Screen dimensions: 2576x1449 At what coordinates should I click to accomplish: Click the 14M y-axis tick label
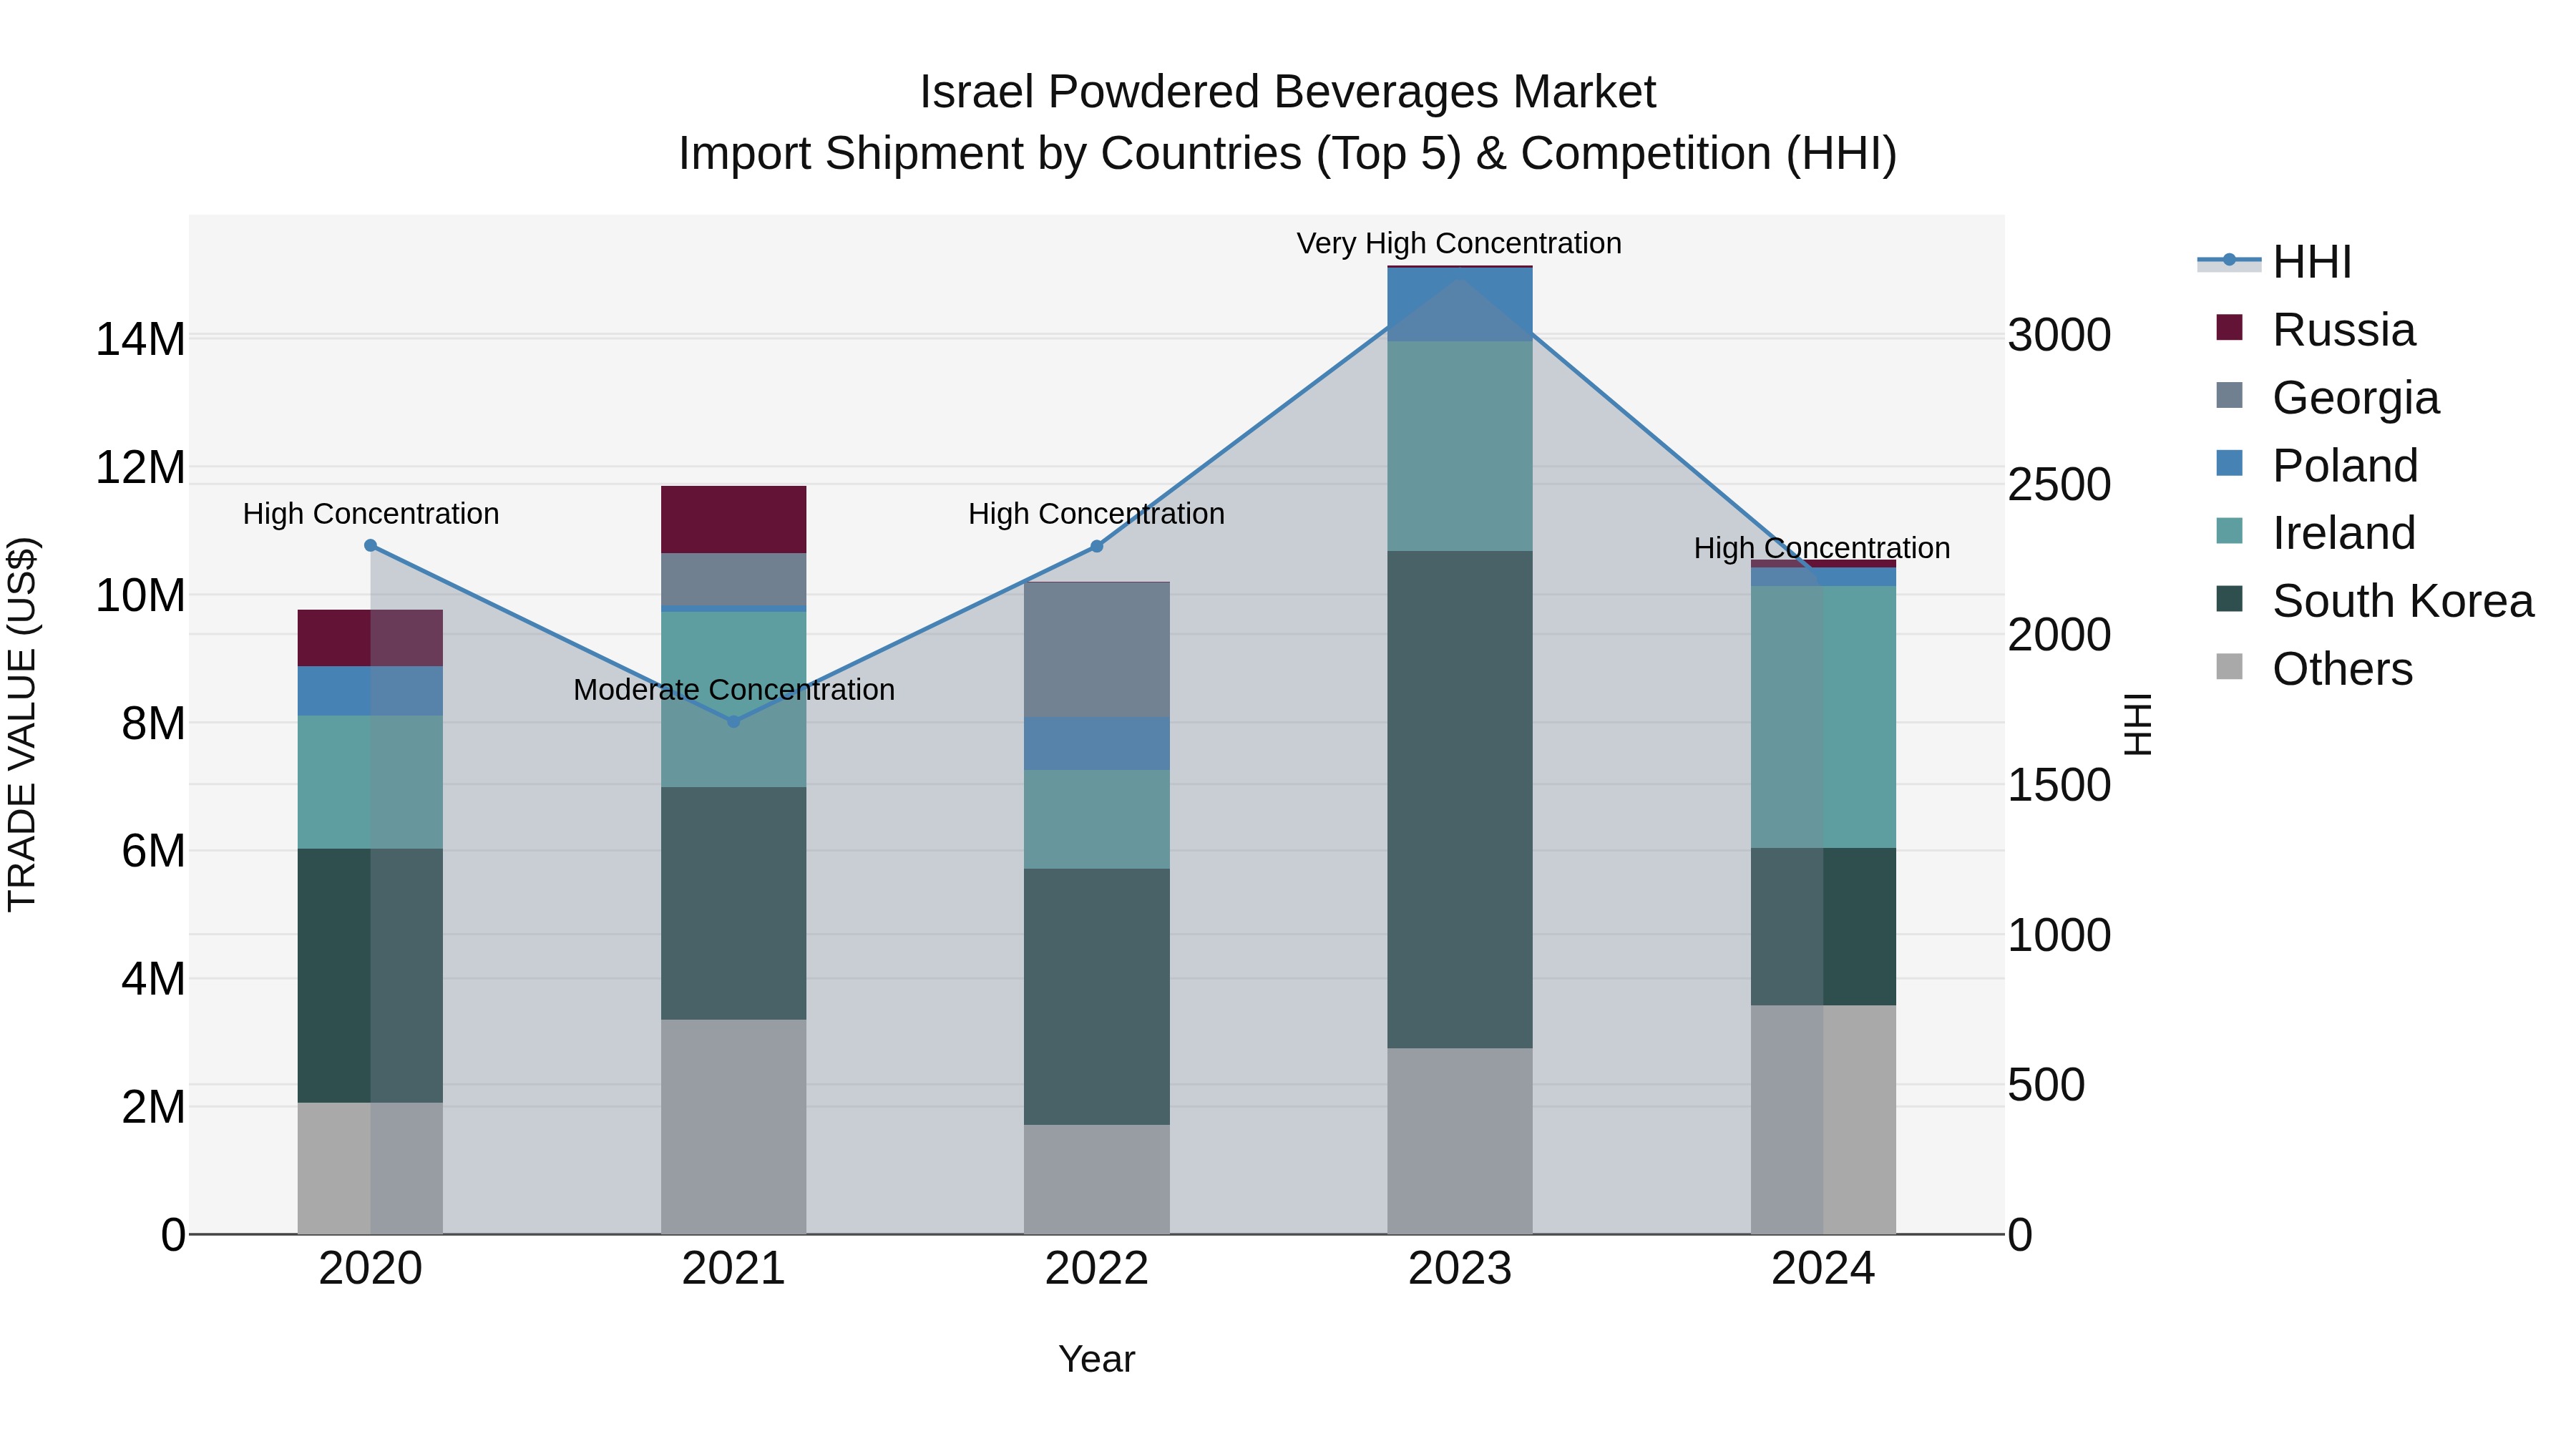tap(140, 339)
